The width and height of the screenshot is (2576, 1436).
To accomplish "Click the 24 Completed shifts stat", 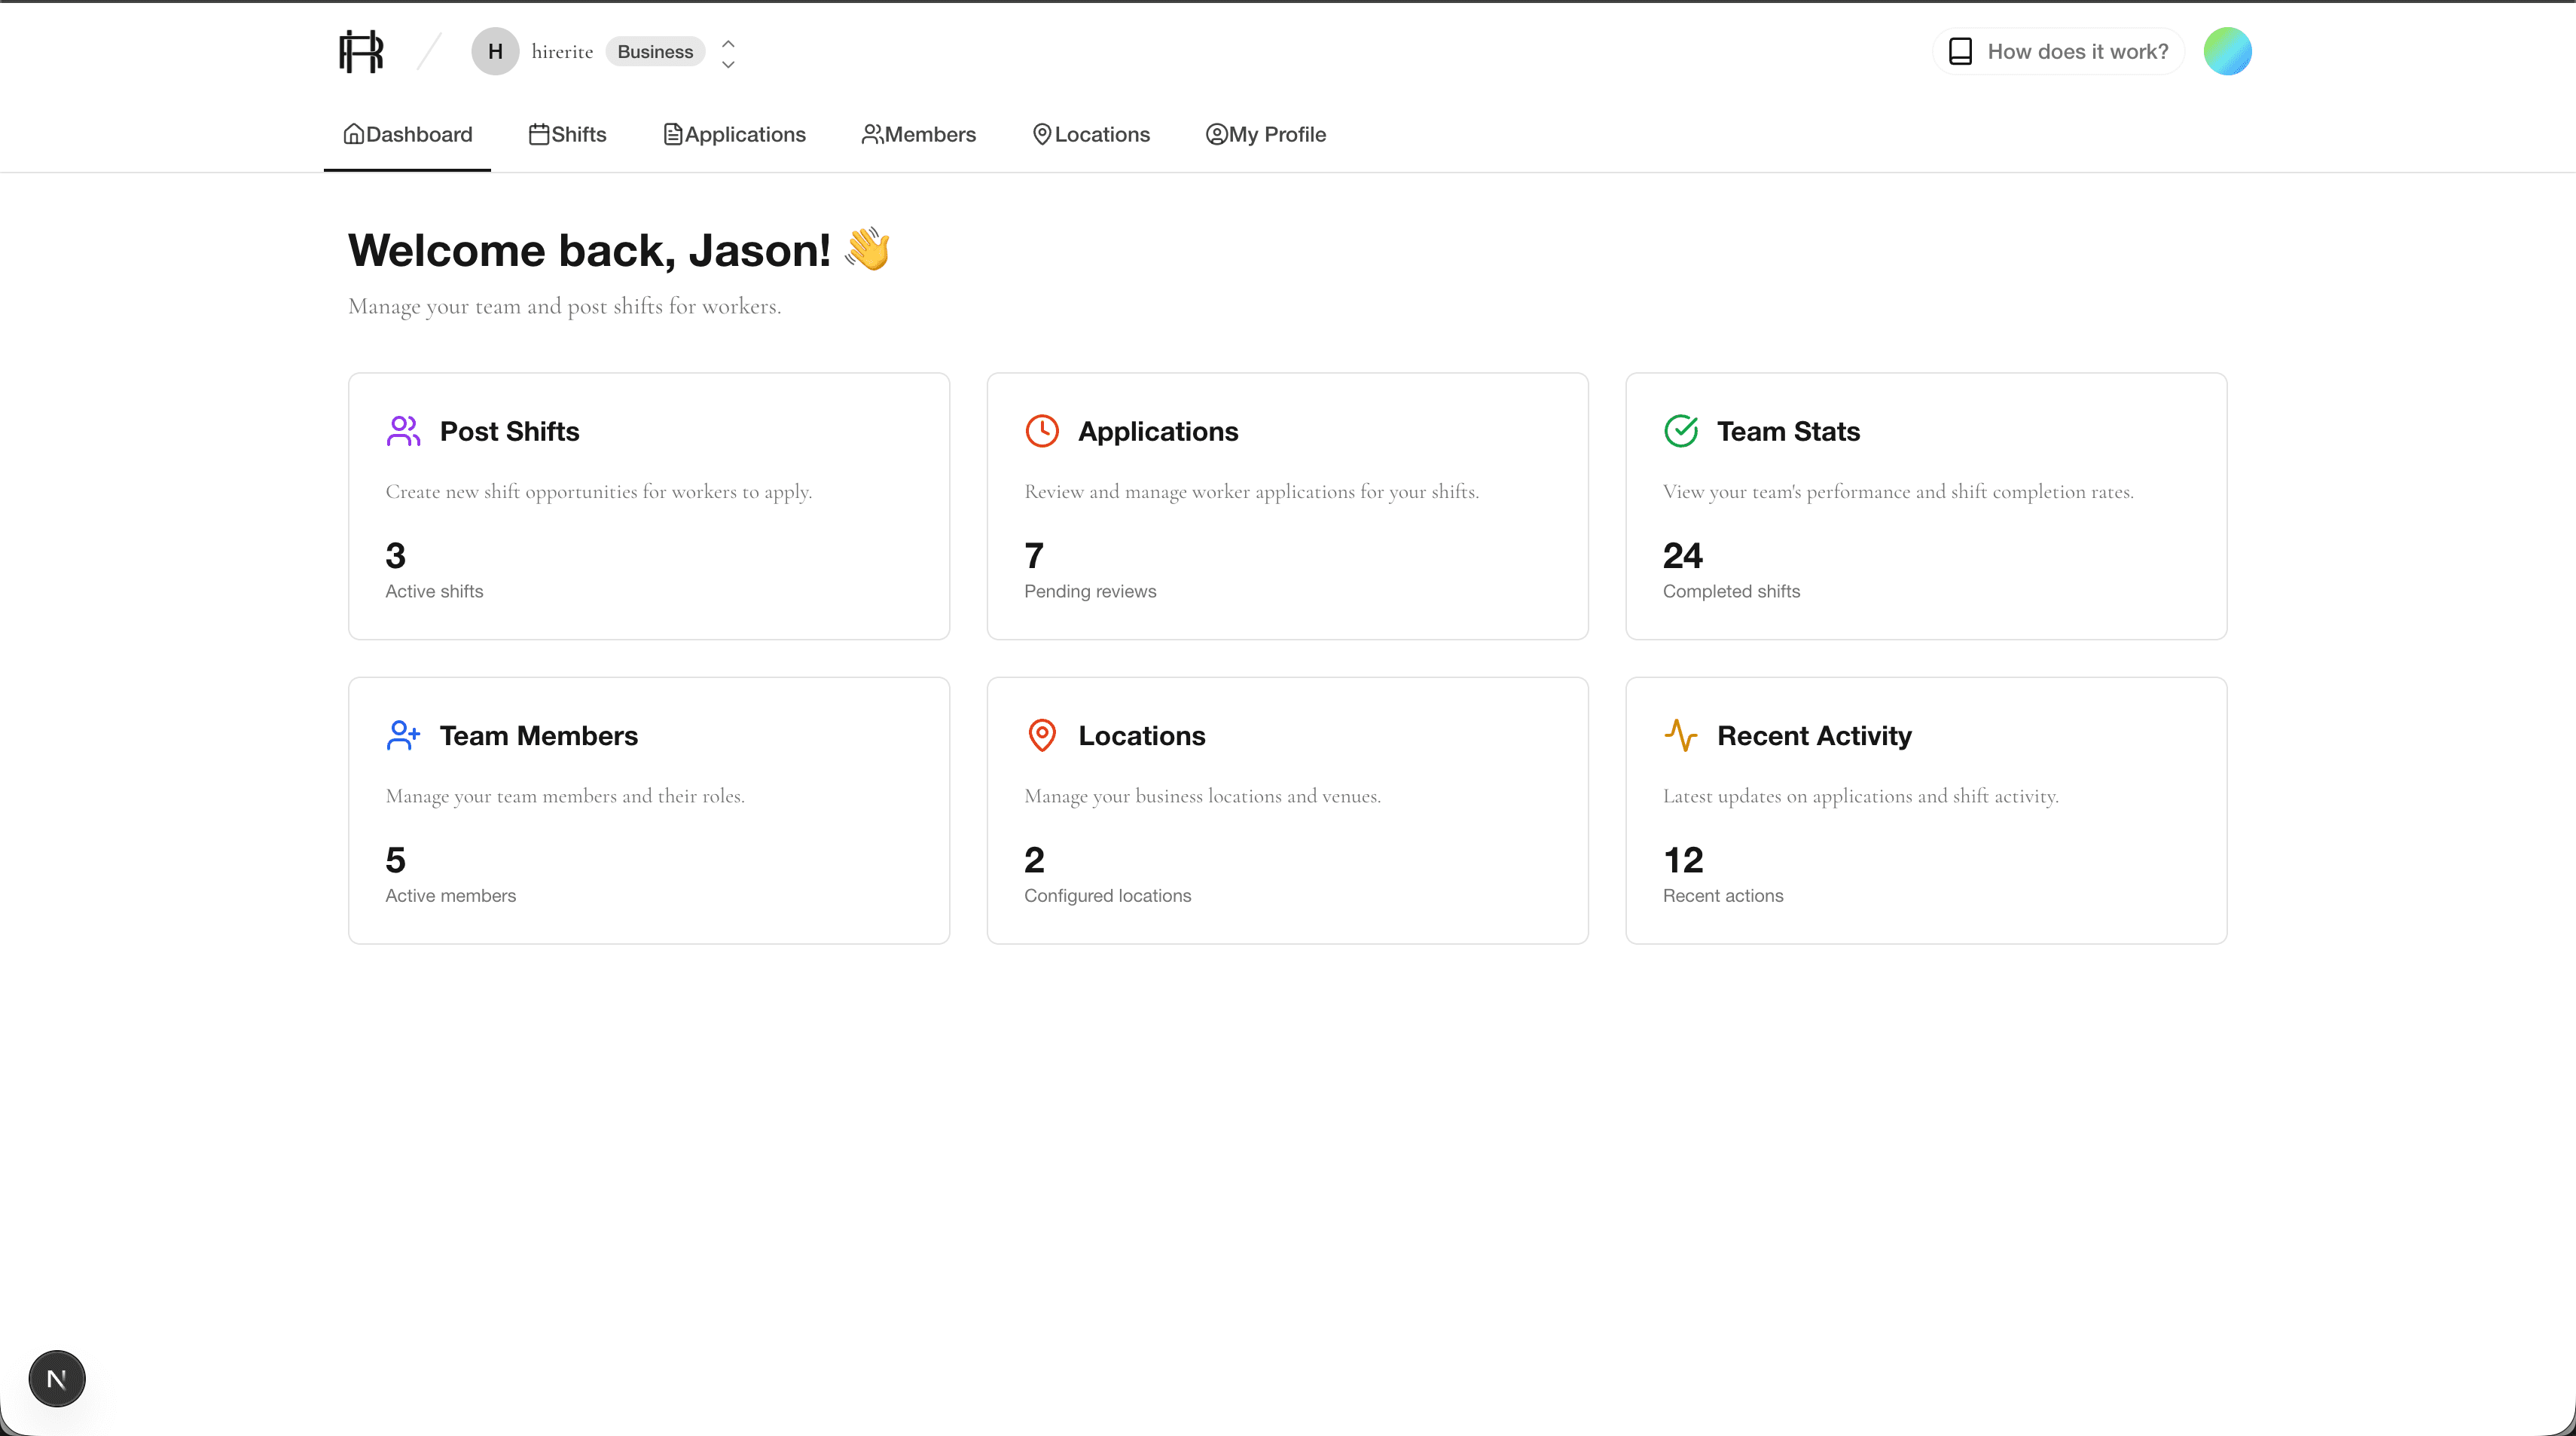I will pos(1683,556).
